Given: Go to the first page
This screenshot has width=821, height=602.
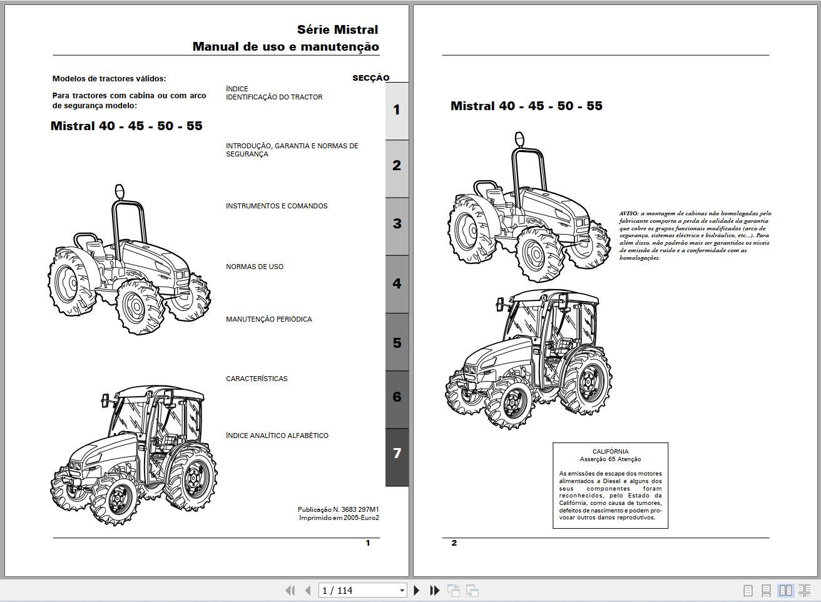Looking at the screenshot, I should 290,590.
